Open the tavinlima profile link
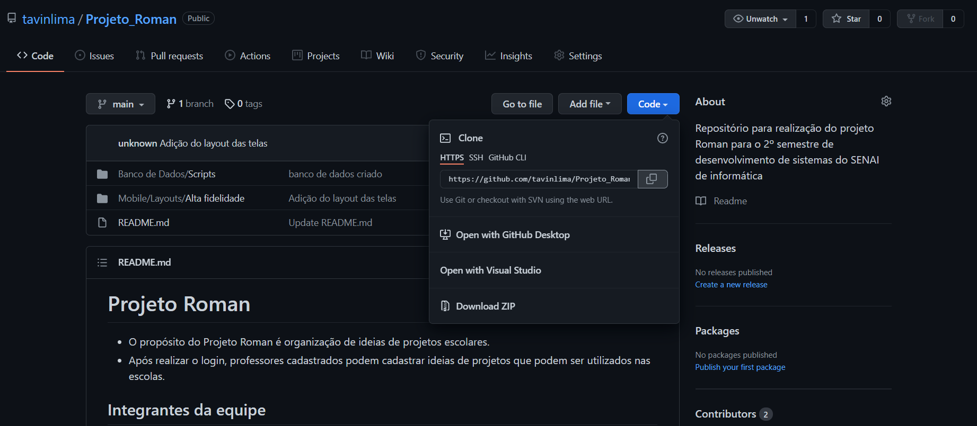Image resolution: width=977 pixels, height=426 pixels. 48,19
